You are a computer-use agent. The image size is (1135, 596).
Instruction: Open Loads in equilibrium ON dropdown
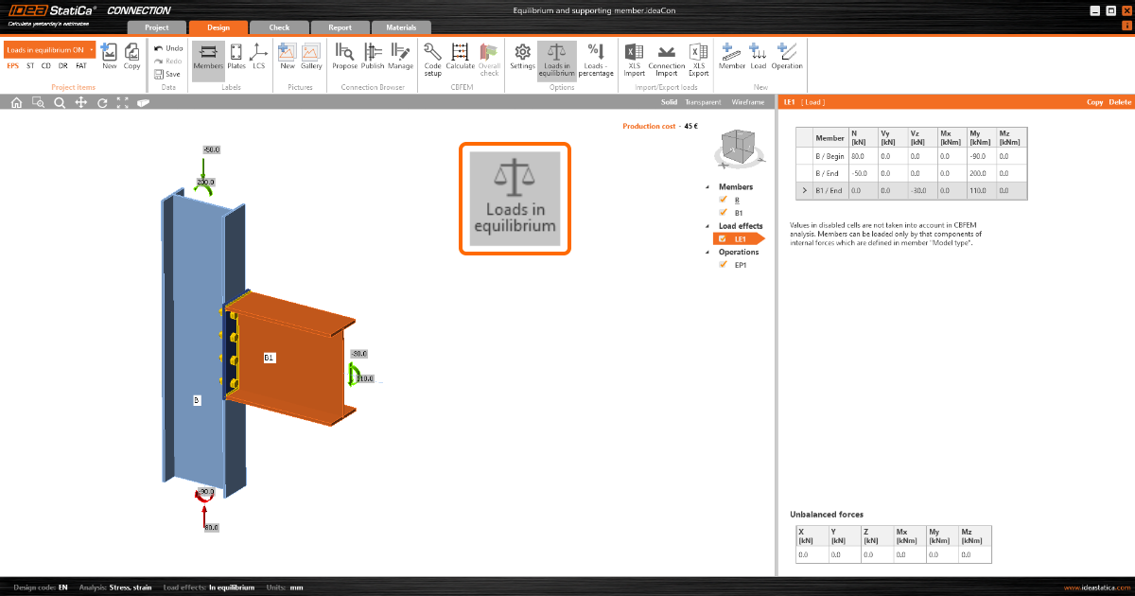click(92, 49)
